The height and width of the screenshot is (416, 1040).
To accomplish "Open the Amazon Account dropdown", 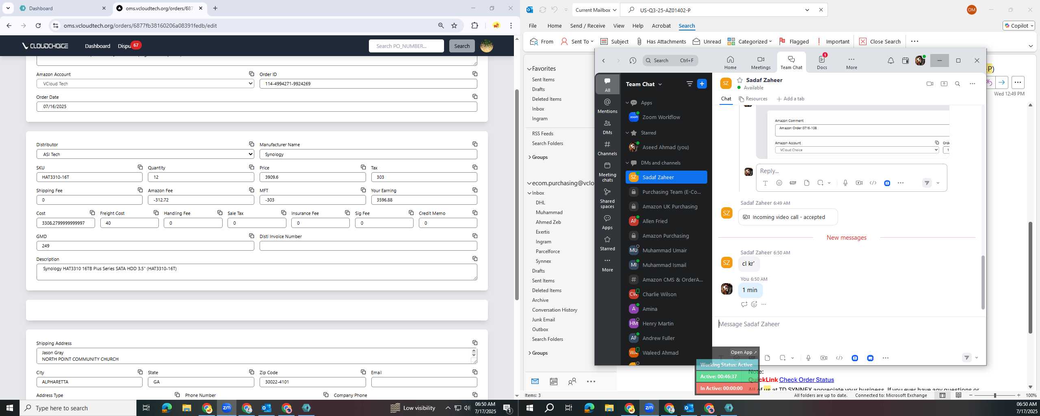I will (x=145, y=84).
